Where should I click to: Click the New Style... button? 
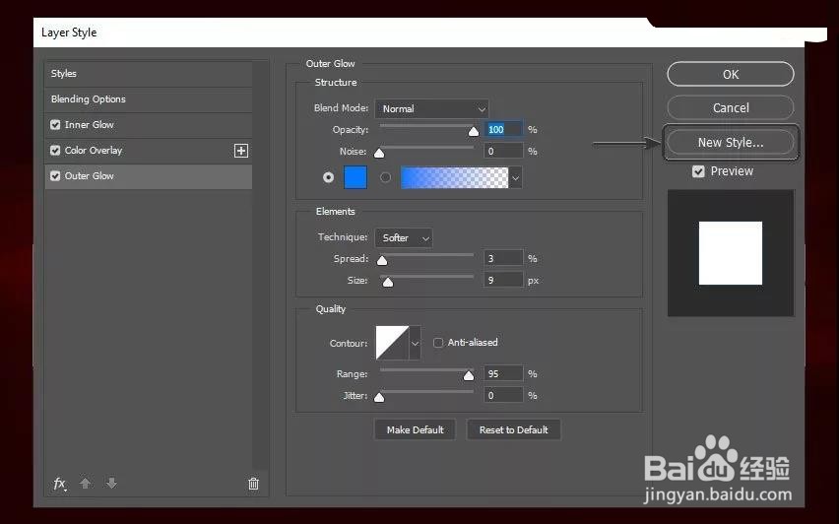point(731,143)
